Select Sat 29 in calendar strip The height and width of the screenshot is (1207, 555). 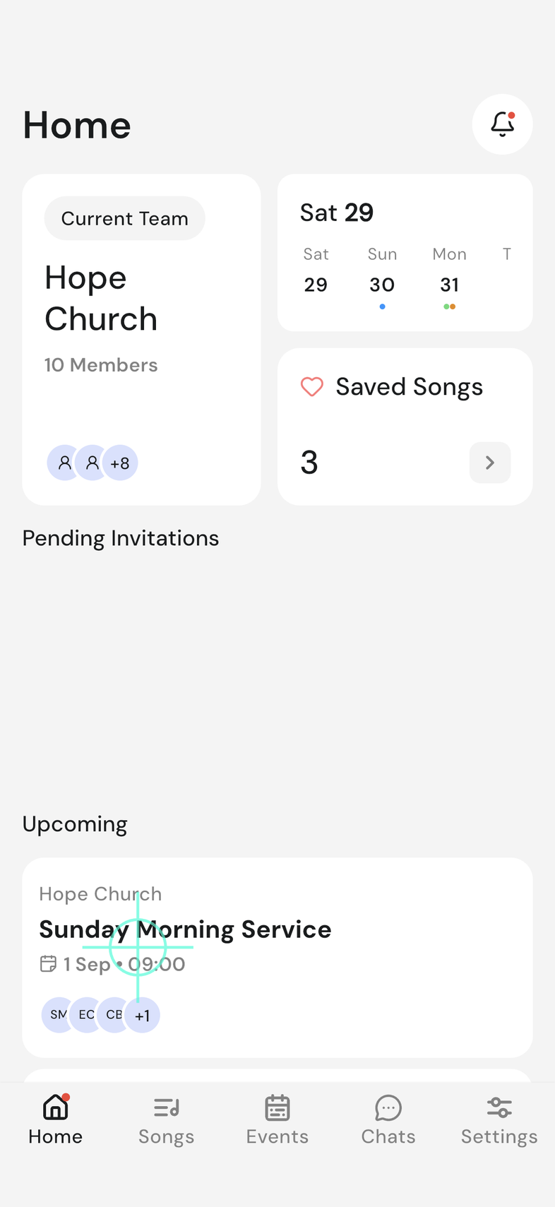[x=316, y=275]
